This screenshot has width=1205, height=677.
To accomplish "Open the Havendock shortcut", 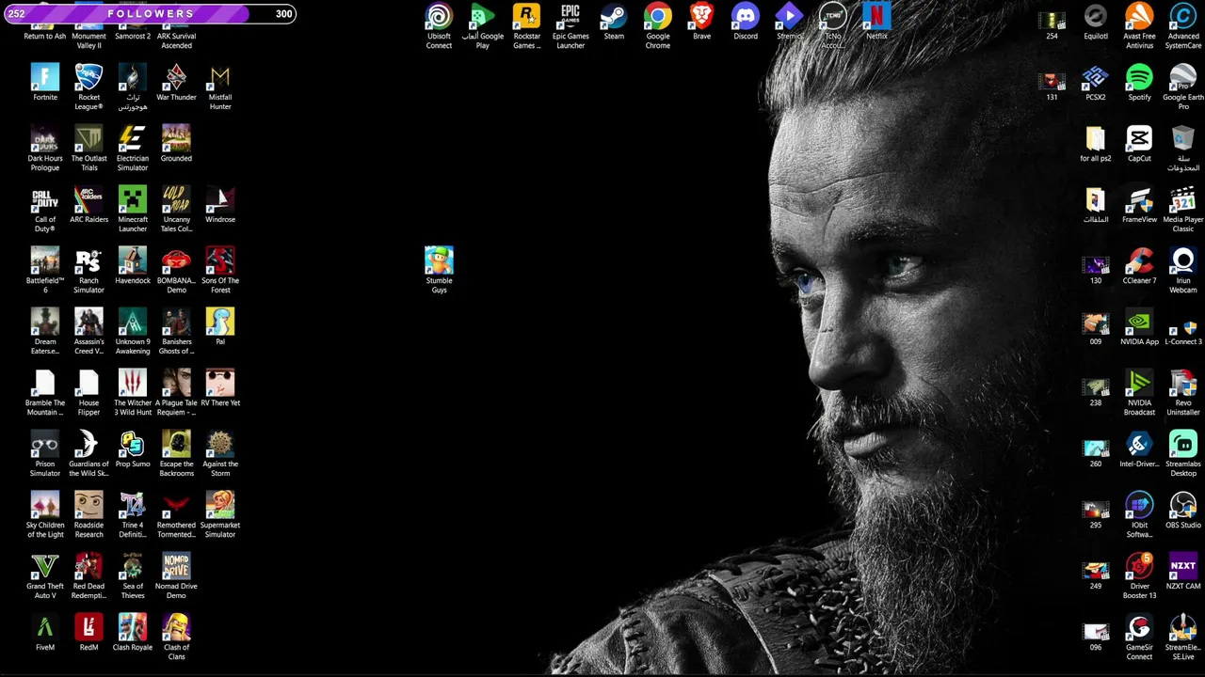I will click(133, 260).
